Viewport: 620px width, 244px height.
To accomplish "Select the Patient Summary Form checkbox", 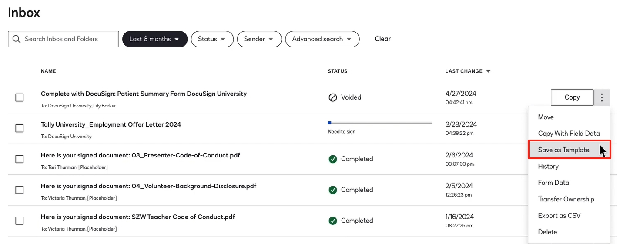I will (x=20, y=97).
